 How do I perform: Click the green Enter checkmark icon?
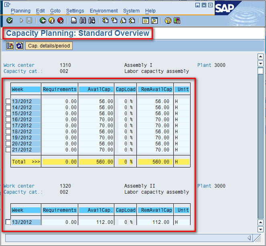point(10,21)
